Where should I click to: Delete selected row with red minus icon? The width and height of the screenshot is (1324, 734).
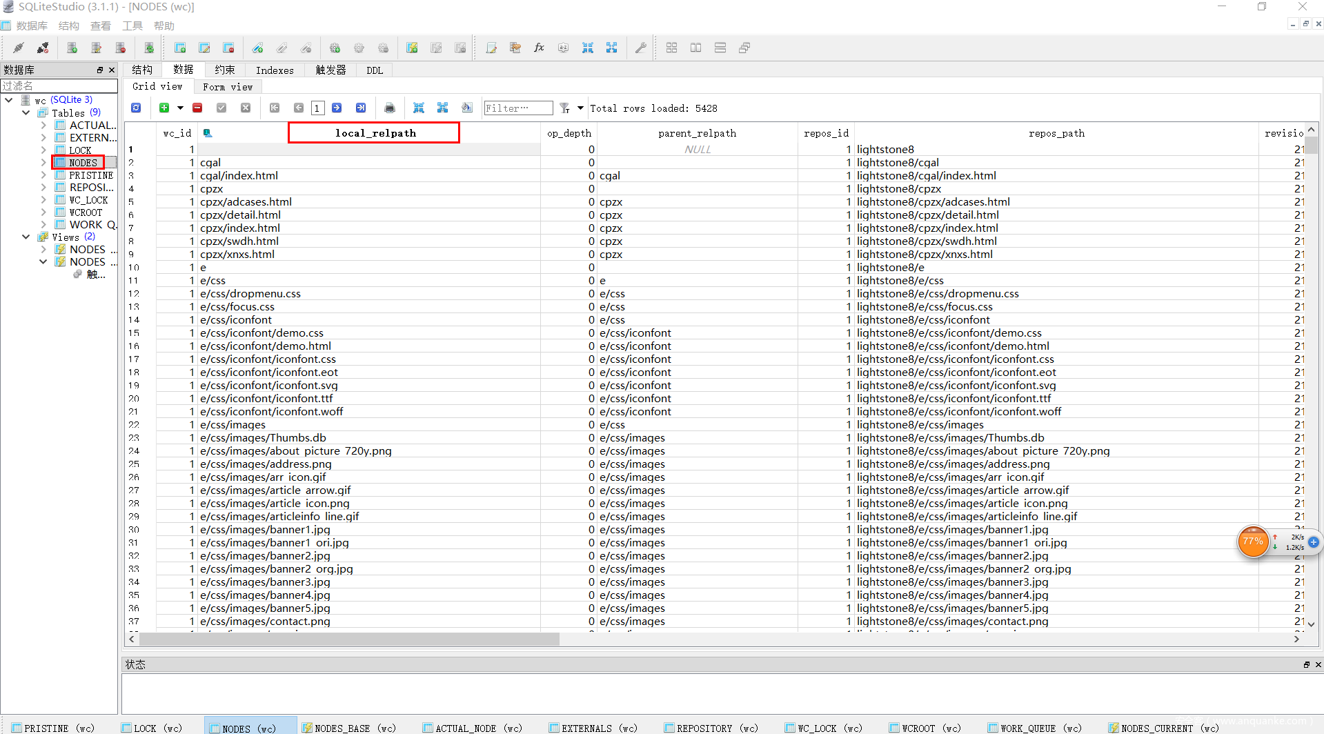click(x=197, y=108)
